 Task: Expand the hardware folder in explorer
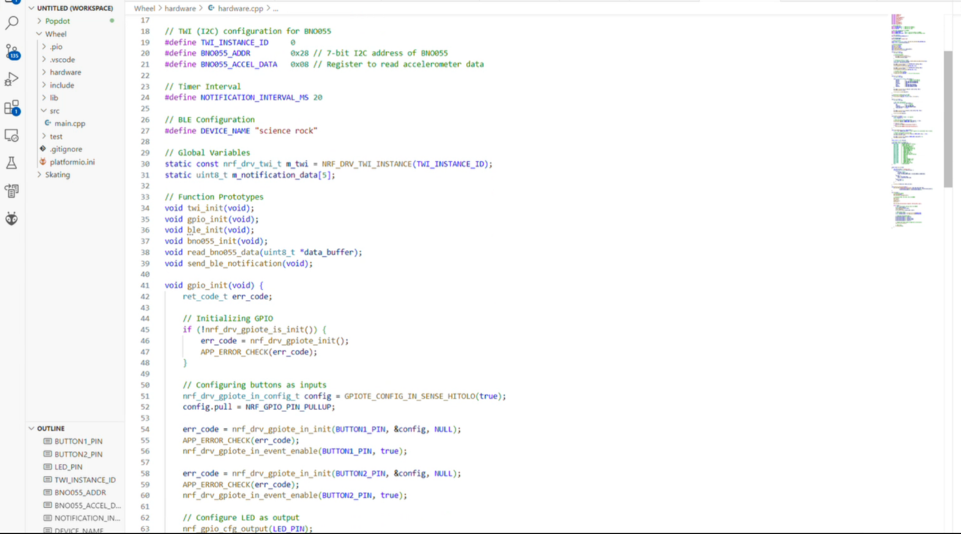coord(44,72)
